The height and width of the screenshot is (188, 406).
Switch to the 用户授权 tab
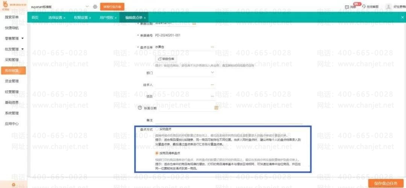(107, 18)
